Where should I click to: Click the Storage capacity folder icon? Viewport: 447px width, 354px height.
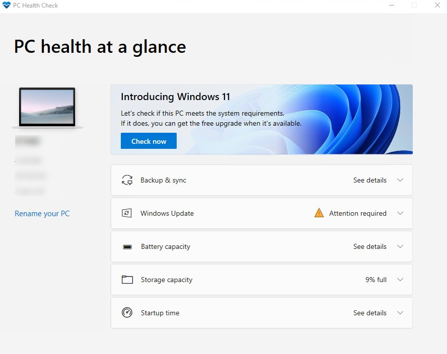[x=127, y=280]
